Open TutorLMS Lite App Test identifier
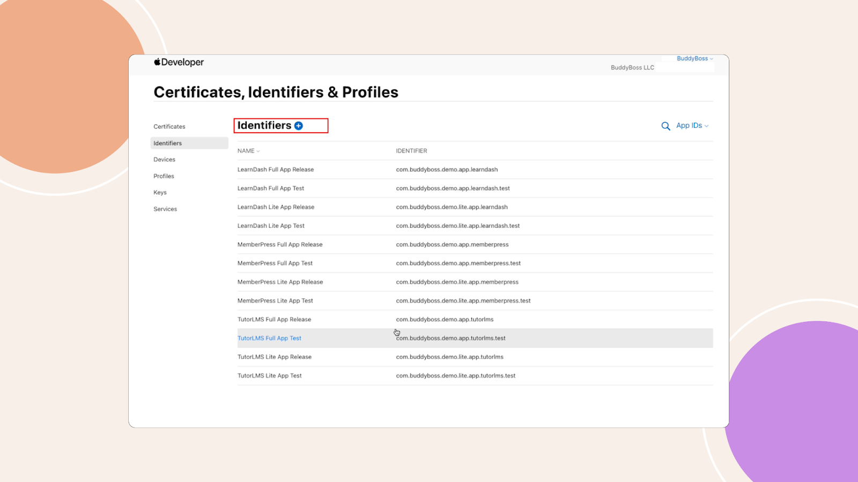The height and width of the screenshot is (482, 858). (270, 376)
